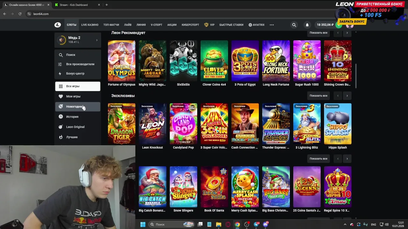408x229 pixels.
Task: Previous arrow in Эксклюзивы row
Action: pos(338,96)
